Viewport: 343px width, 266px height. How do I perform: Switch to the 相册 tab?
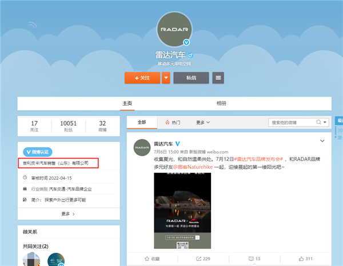coord(221,103)
